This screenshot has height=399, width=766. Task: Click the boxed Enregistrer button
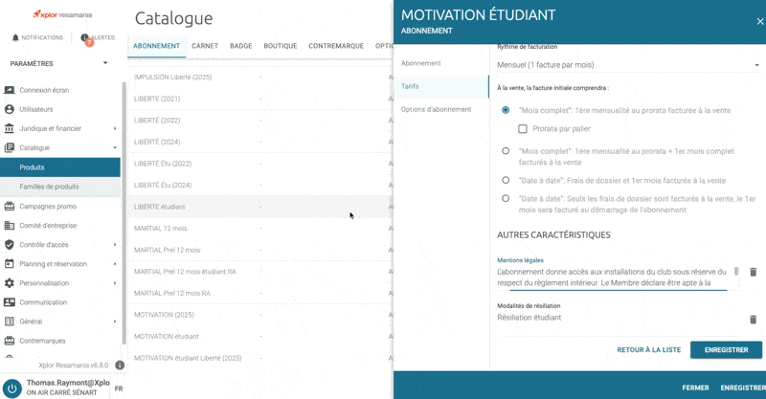(x=726, y=350)
